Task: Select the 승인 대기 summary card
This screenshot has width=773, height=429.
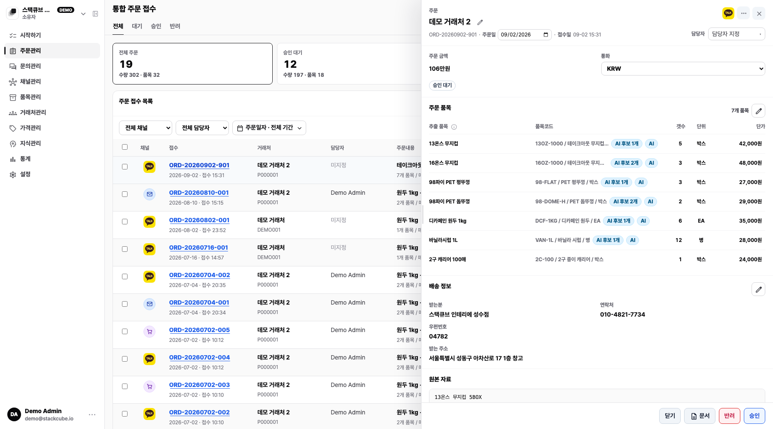Action: pos(349,63)
